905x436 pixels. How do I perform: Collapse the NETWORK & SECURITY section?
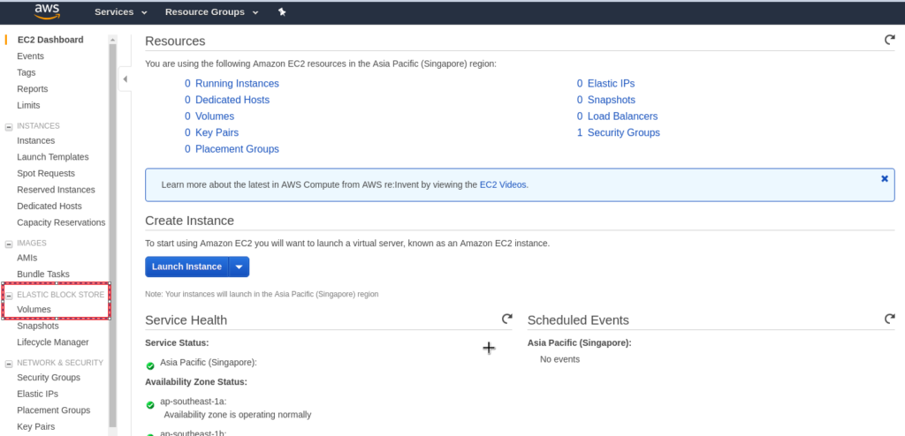[9, 364]
